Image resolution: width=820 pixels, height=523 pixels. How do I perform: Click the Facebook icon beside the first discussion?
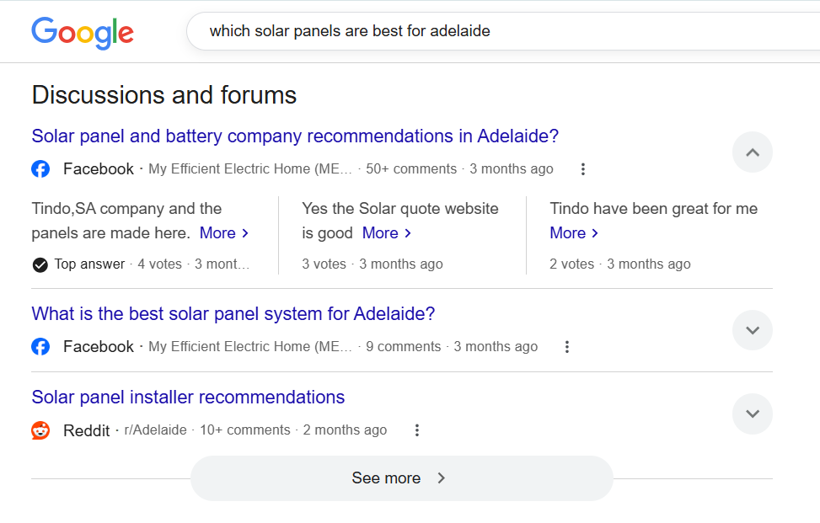(40, 168)
